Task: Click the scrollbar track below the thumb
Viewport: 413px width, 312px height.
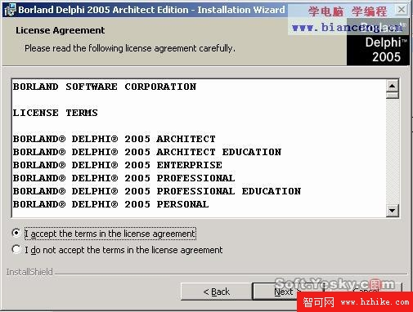Action: click(x=393, y=151)
